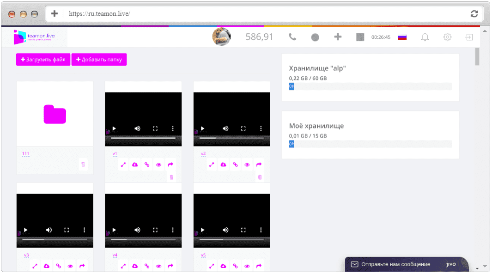Click the header plus icon

tap(338, 37)
